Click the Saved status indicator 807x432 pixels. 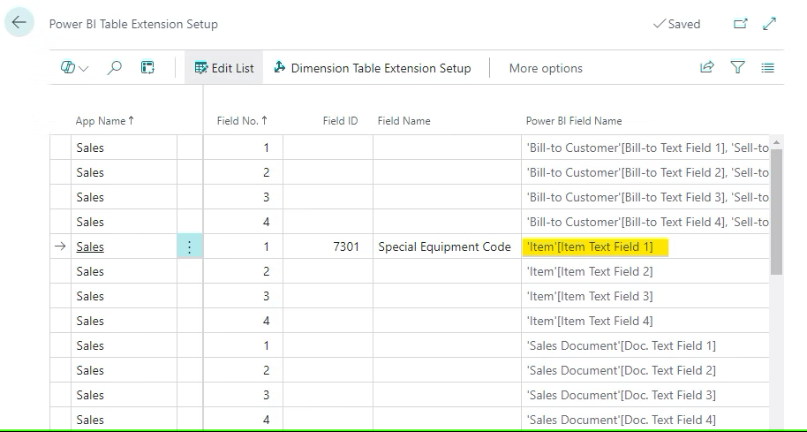[676, 24]
